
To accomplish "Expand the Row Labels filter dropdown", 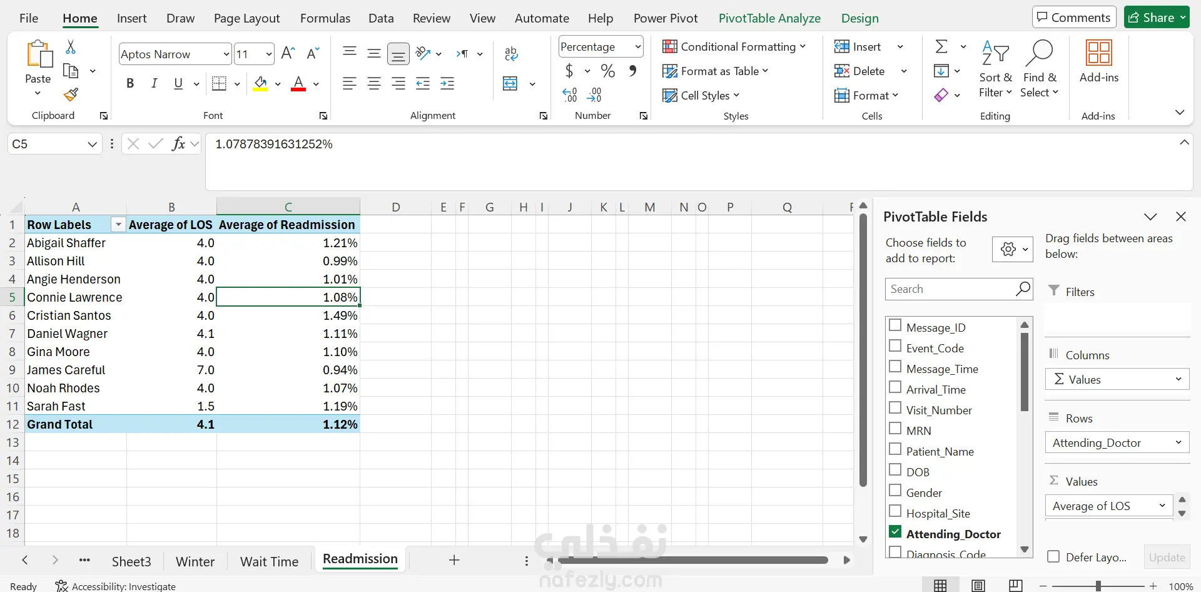I will (118, 225).
